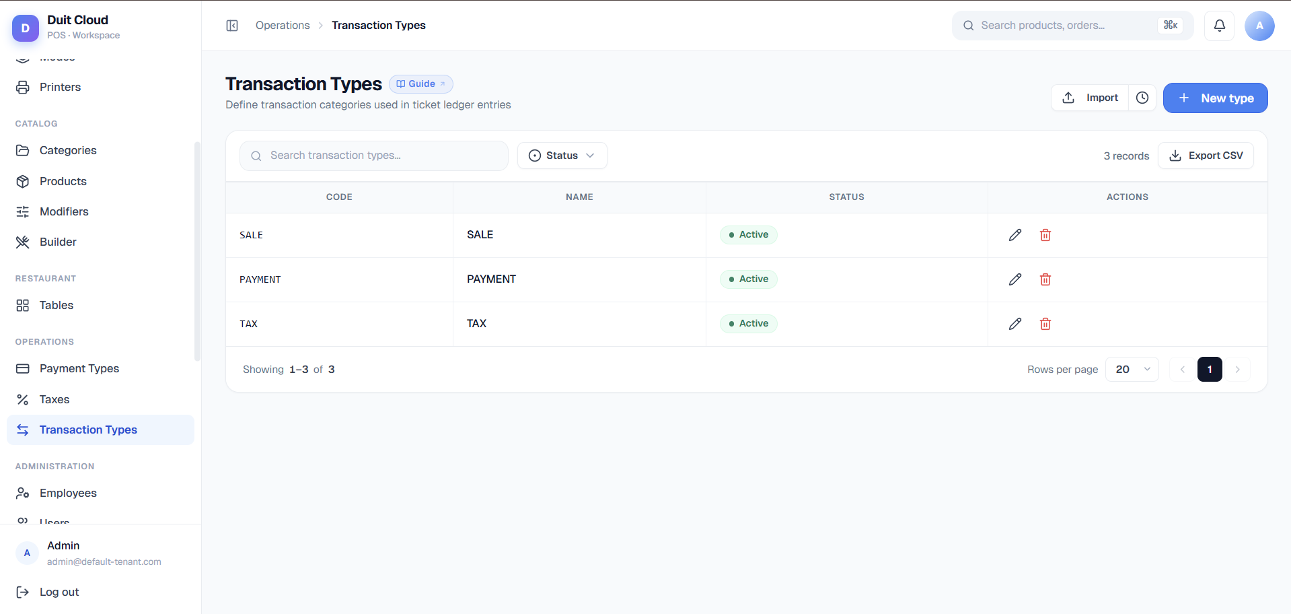Click the Taxes percent icon
The width and height of the screenshot is (1291, 614).
tap(23, 399)
